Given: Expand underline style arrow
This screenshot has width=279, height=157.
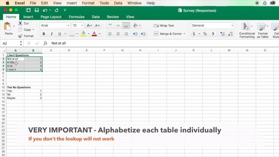Looking at the screenshot, I should [65, 34].
